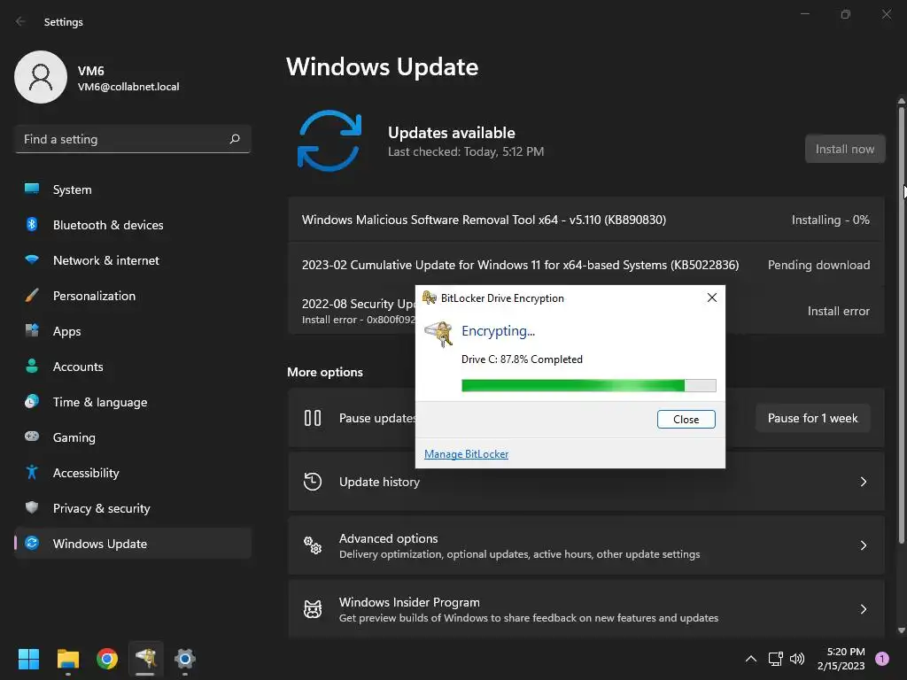This screenshot has height=680, width=907.
Task: Click the Gaming controller icon
Action: click(32, 437)
